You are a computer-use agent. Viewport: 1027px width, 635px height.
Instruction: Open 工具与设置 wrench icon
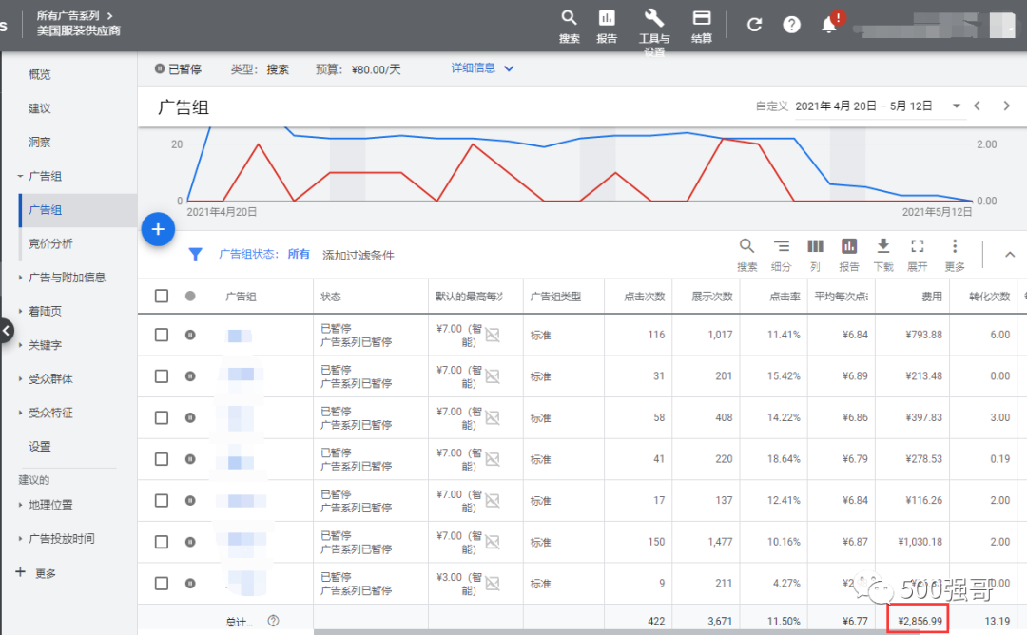coord(653,18)
